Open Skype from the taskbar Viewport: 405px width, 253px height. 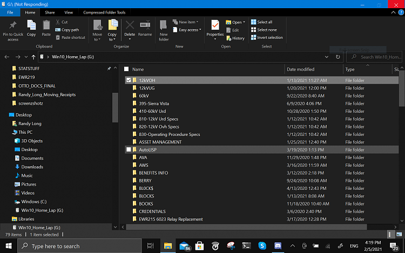click(262, 246)
